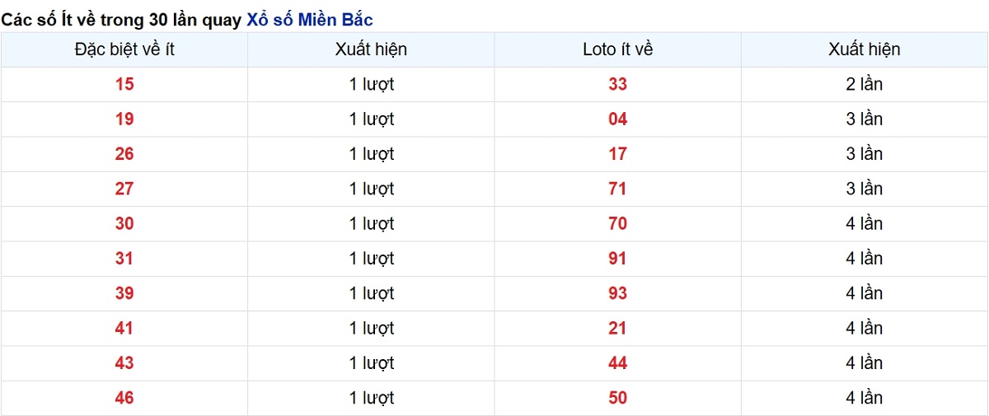Select special number 43
The width and height of the screenshot is (989, 416).
pos(124,362)
